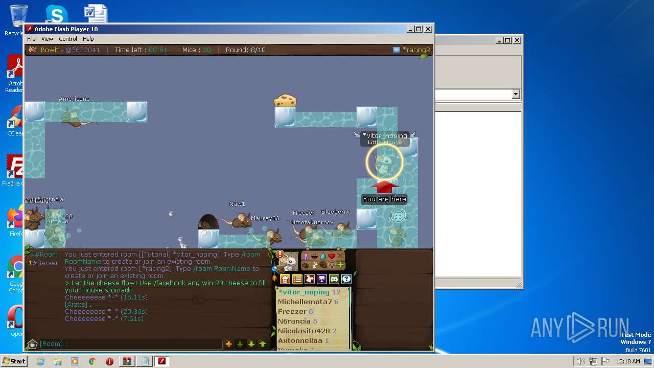Click the orange plus chat button
This screenshot has width=654, height=368.
tap(229, 344)
